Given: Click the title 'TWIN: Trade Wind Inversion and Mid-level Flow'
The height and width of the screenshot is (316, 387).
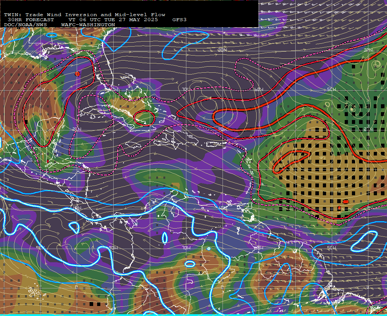Looking at the screenshot, I should [85, 15].
